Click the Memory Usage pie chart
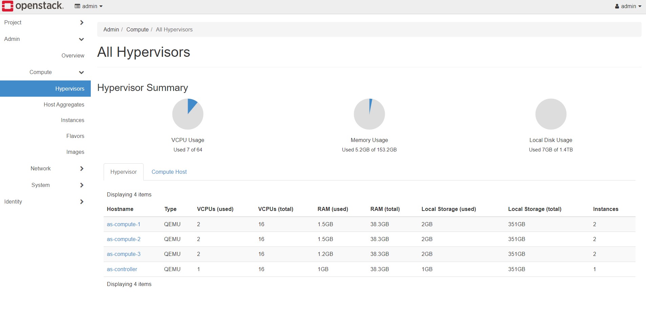This screenshot has width=646, height=310. [369, 114]
